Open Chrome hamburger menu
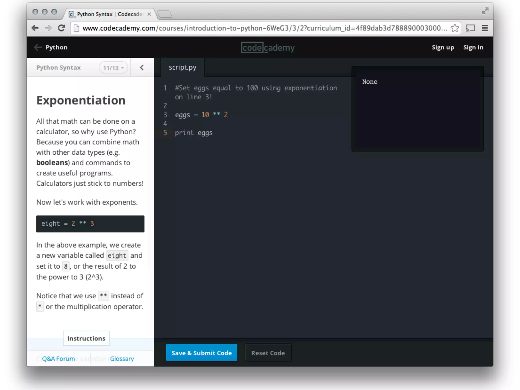 [x=485, y=28]
